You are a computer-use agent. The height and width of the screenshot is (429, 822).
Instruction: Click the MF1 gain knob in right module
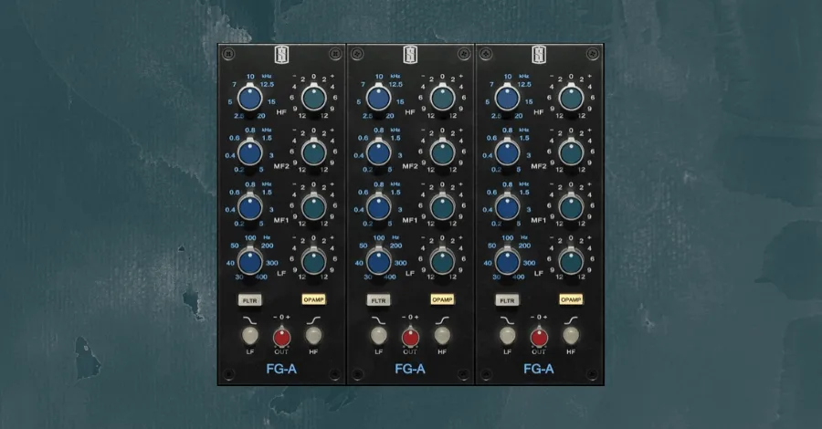571,207
